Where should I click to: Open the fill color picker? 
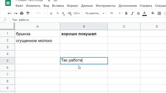point(153,13)
